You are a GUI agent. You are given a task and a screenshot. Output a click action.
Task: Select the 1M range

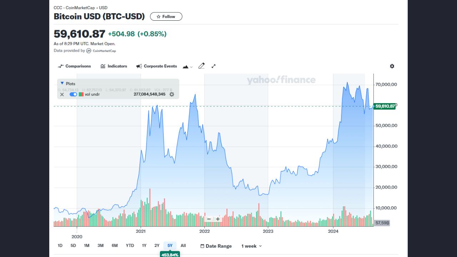click(87, 246)
